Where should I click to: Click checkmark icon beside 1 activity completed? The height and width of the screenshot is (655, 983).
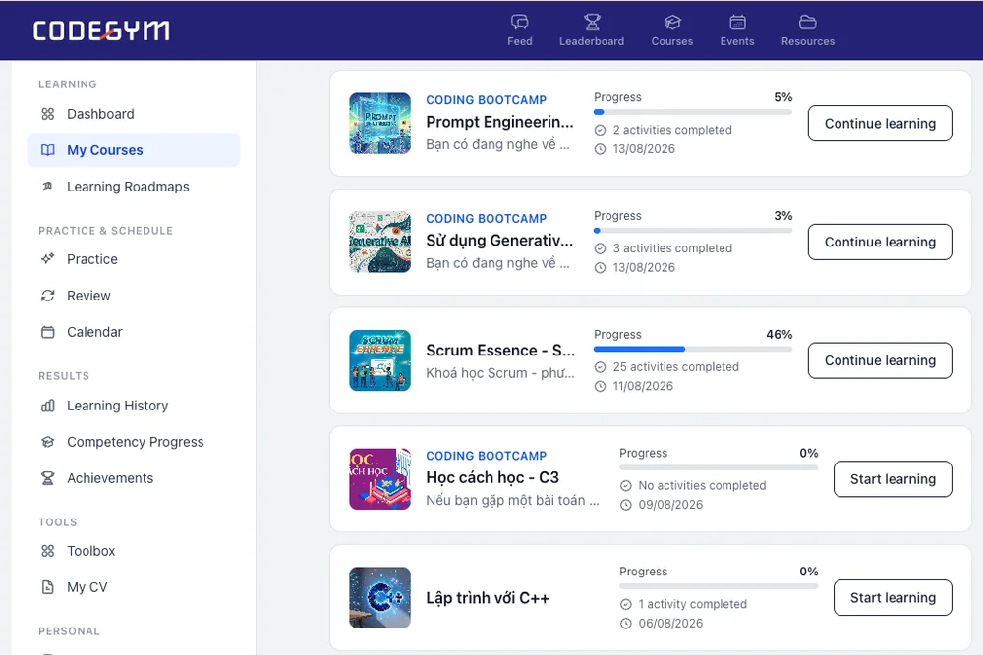point(625,604)
